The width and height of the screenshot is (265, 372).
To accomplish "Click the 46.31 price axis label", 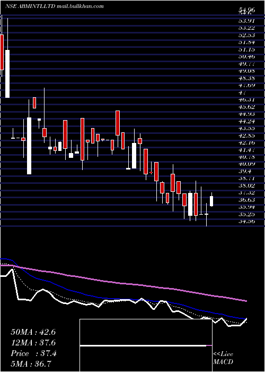I will 246,99.
